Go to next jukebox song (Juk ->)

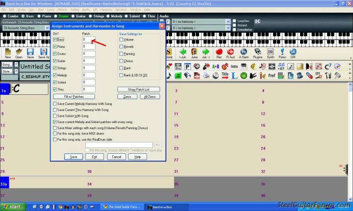[205, 54]
